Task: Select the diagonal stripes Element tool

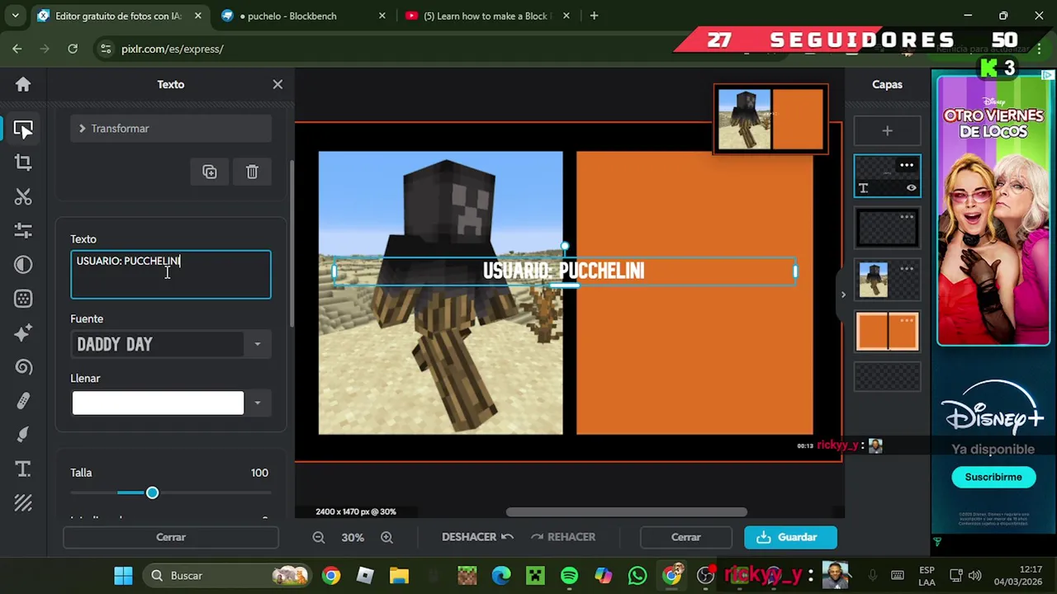Action: 23,502
